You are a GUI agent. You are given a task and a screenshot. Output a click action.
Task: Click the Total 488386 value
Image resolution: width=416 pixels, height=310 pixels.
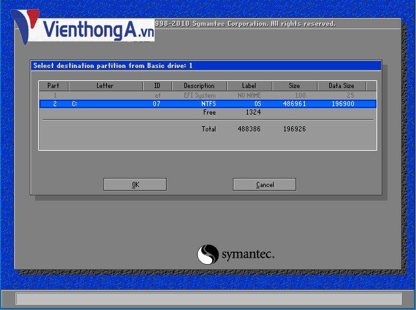[x=249, y=129]
